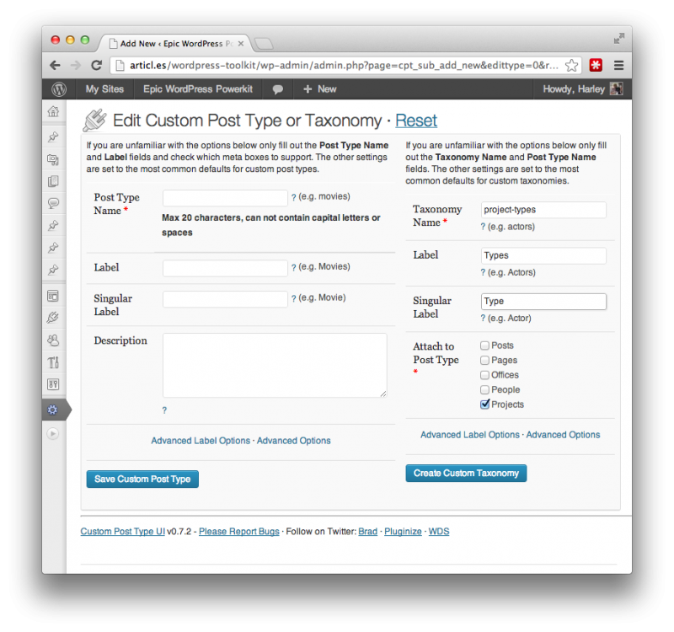Click help ? next to (e.g. Movies) label

[293, 267]
